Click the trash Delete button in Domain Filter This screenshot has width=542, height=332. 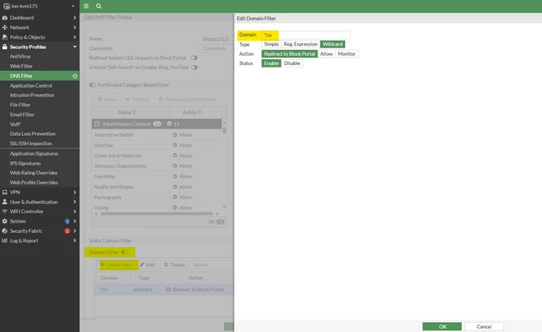tap(175, 265)
